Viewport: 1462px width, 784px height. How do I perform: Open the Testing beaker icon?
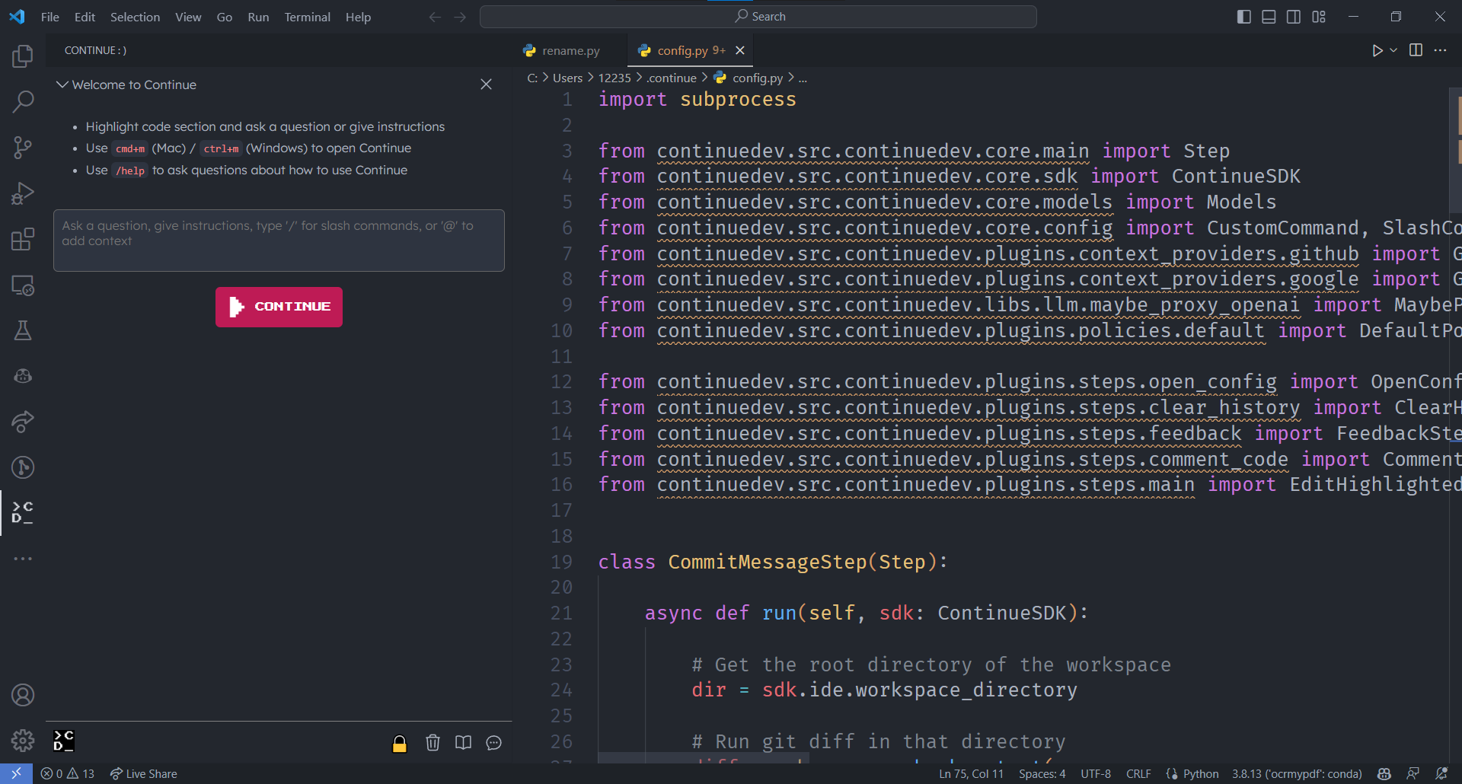(22, 330)
